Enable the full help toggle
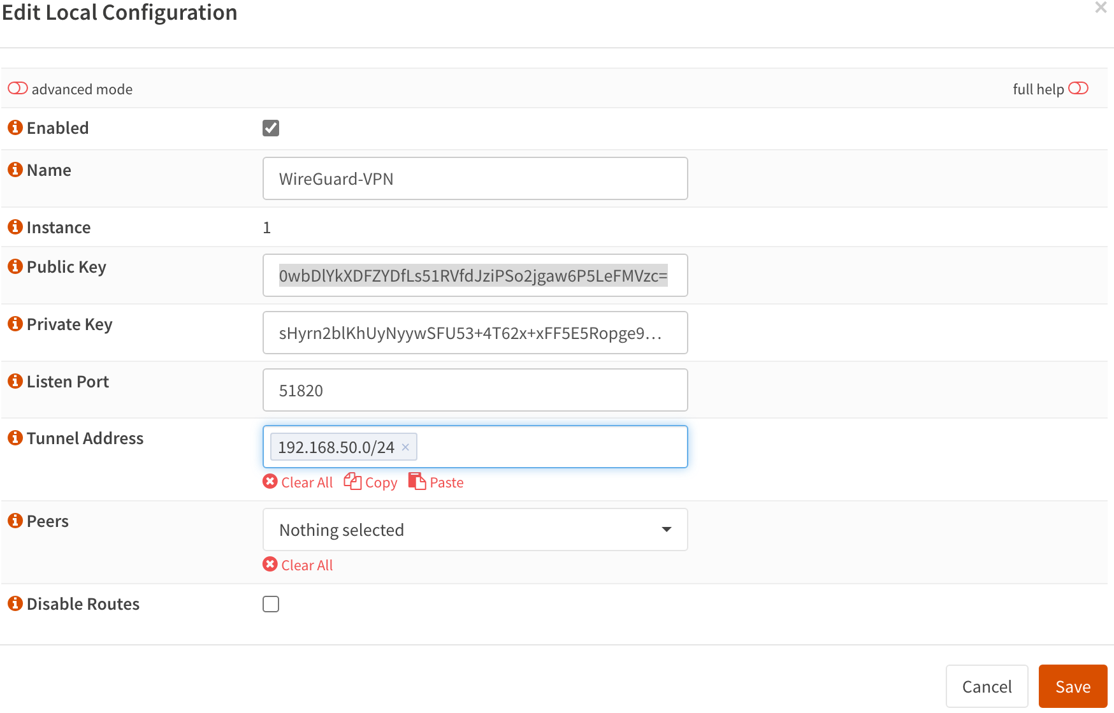1114x713 pixels. (1079, 89)
